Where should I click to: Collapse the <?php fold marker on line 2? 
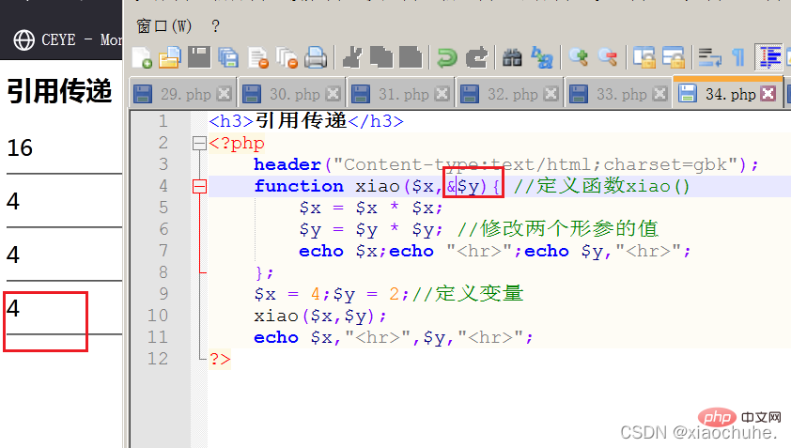199,144
